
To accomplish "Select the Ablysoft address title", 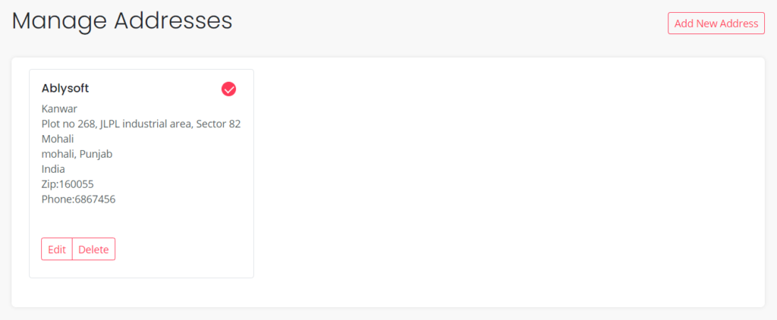I will coord(65,89).
